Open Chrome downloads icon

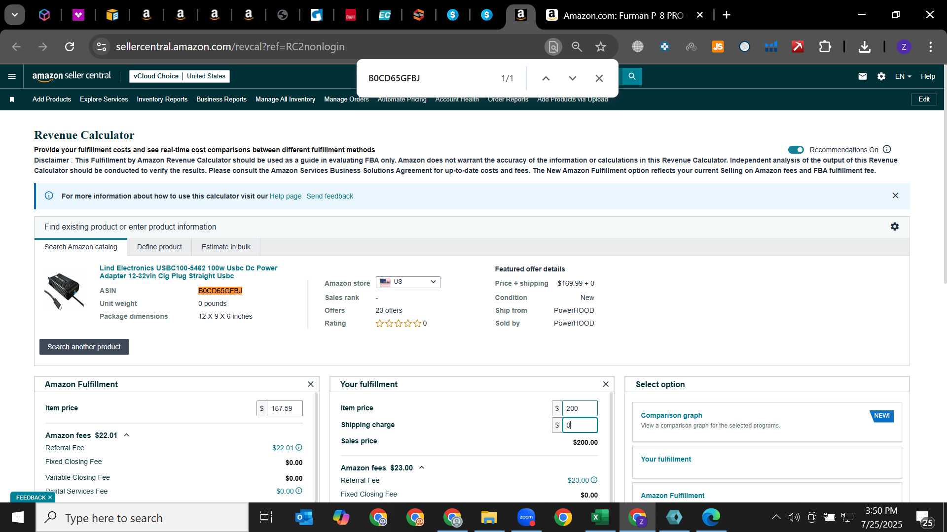pyautogui.click(x=864, y=47)
